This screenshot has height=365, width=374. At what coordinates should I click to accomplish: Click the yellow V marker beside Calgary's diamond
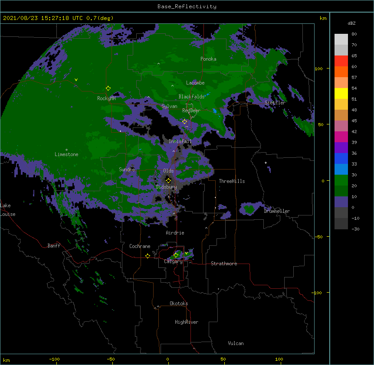(186, 253)
